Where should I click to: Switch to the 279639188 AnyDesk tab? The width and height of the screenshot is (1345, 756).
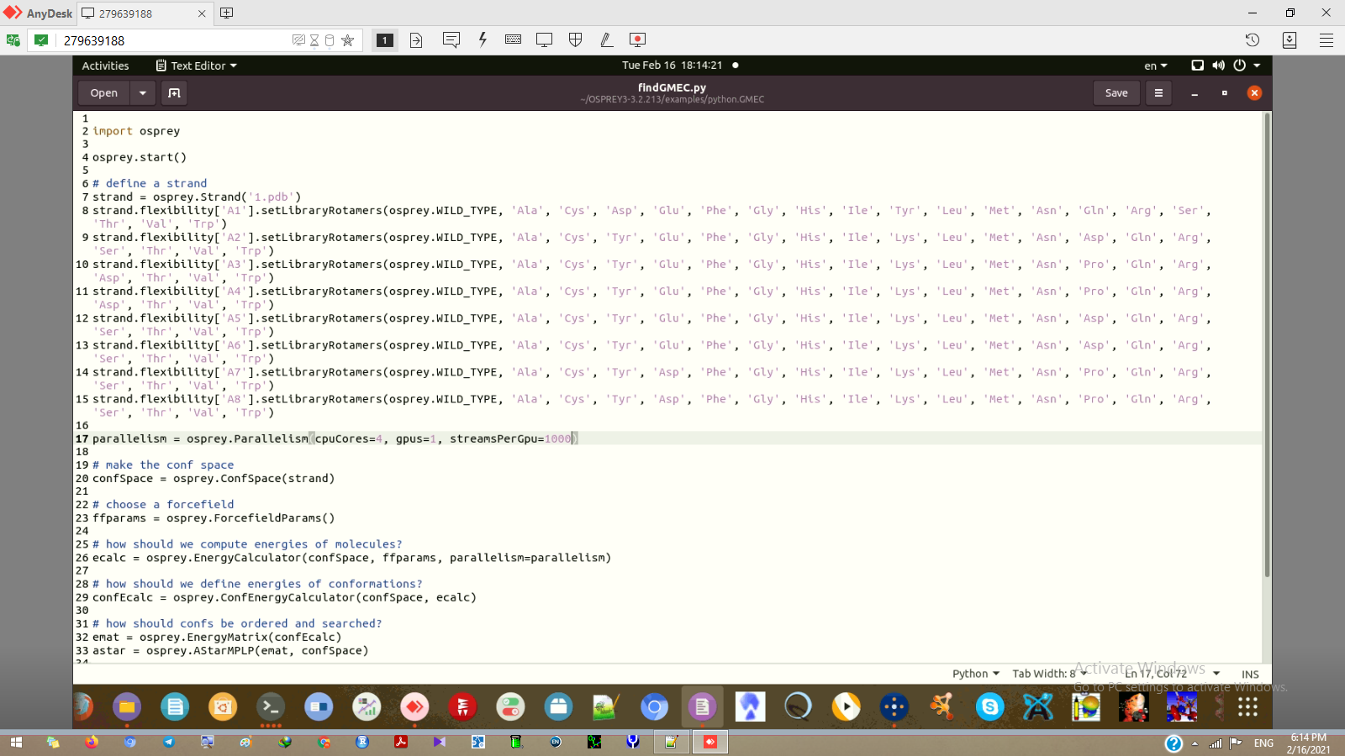point(144,13)
